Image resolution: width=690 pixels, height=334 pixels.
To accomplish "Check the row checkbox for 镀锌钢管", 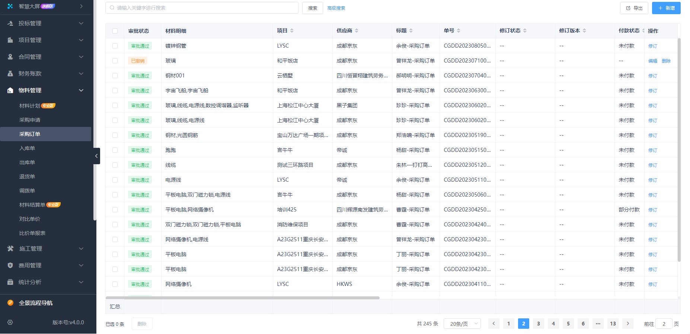I will pos(115,46).
